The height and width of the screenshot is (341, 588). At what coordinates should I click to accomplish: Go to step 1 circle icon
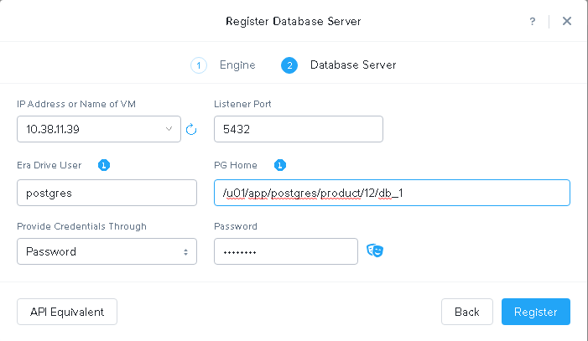(x=198, y=65)
